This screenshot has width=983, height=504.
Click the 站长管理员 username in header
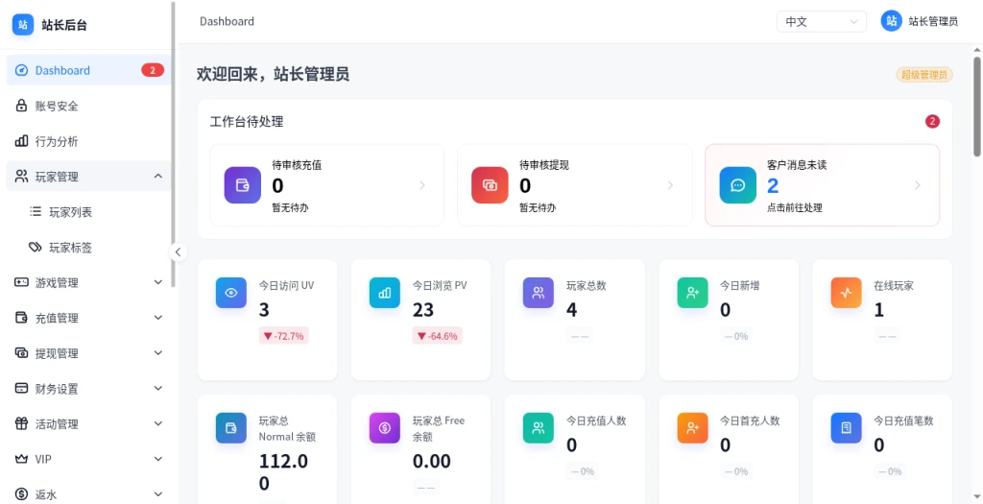[933, 21]
